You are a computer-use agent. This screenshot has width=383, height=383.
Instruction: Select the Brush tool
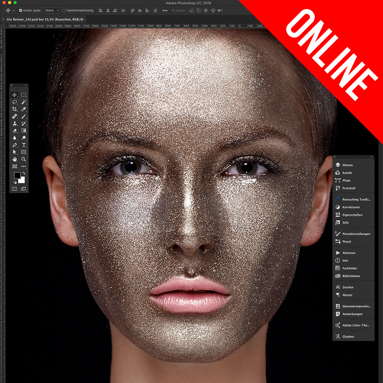[24, 116]
